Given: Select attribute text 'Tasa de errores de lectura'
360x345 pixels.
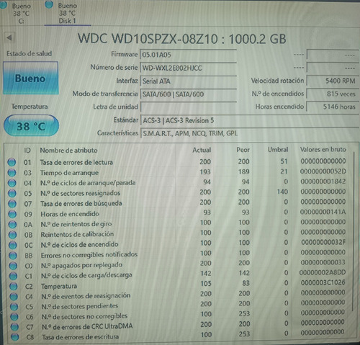Looking at the screenshot, I should 76,162.
